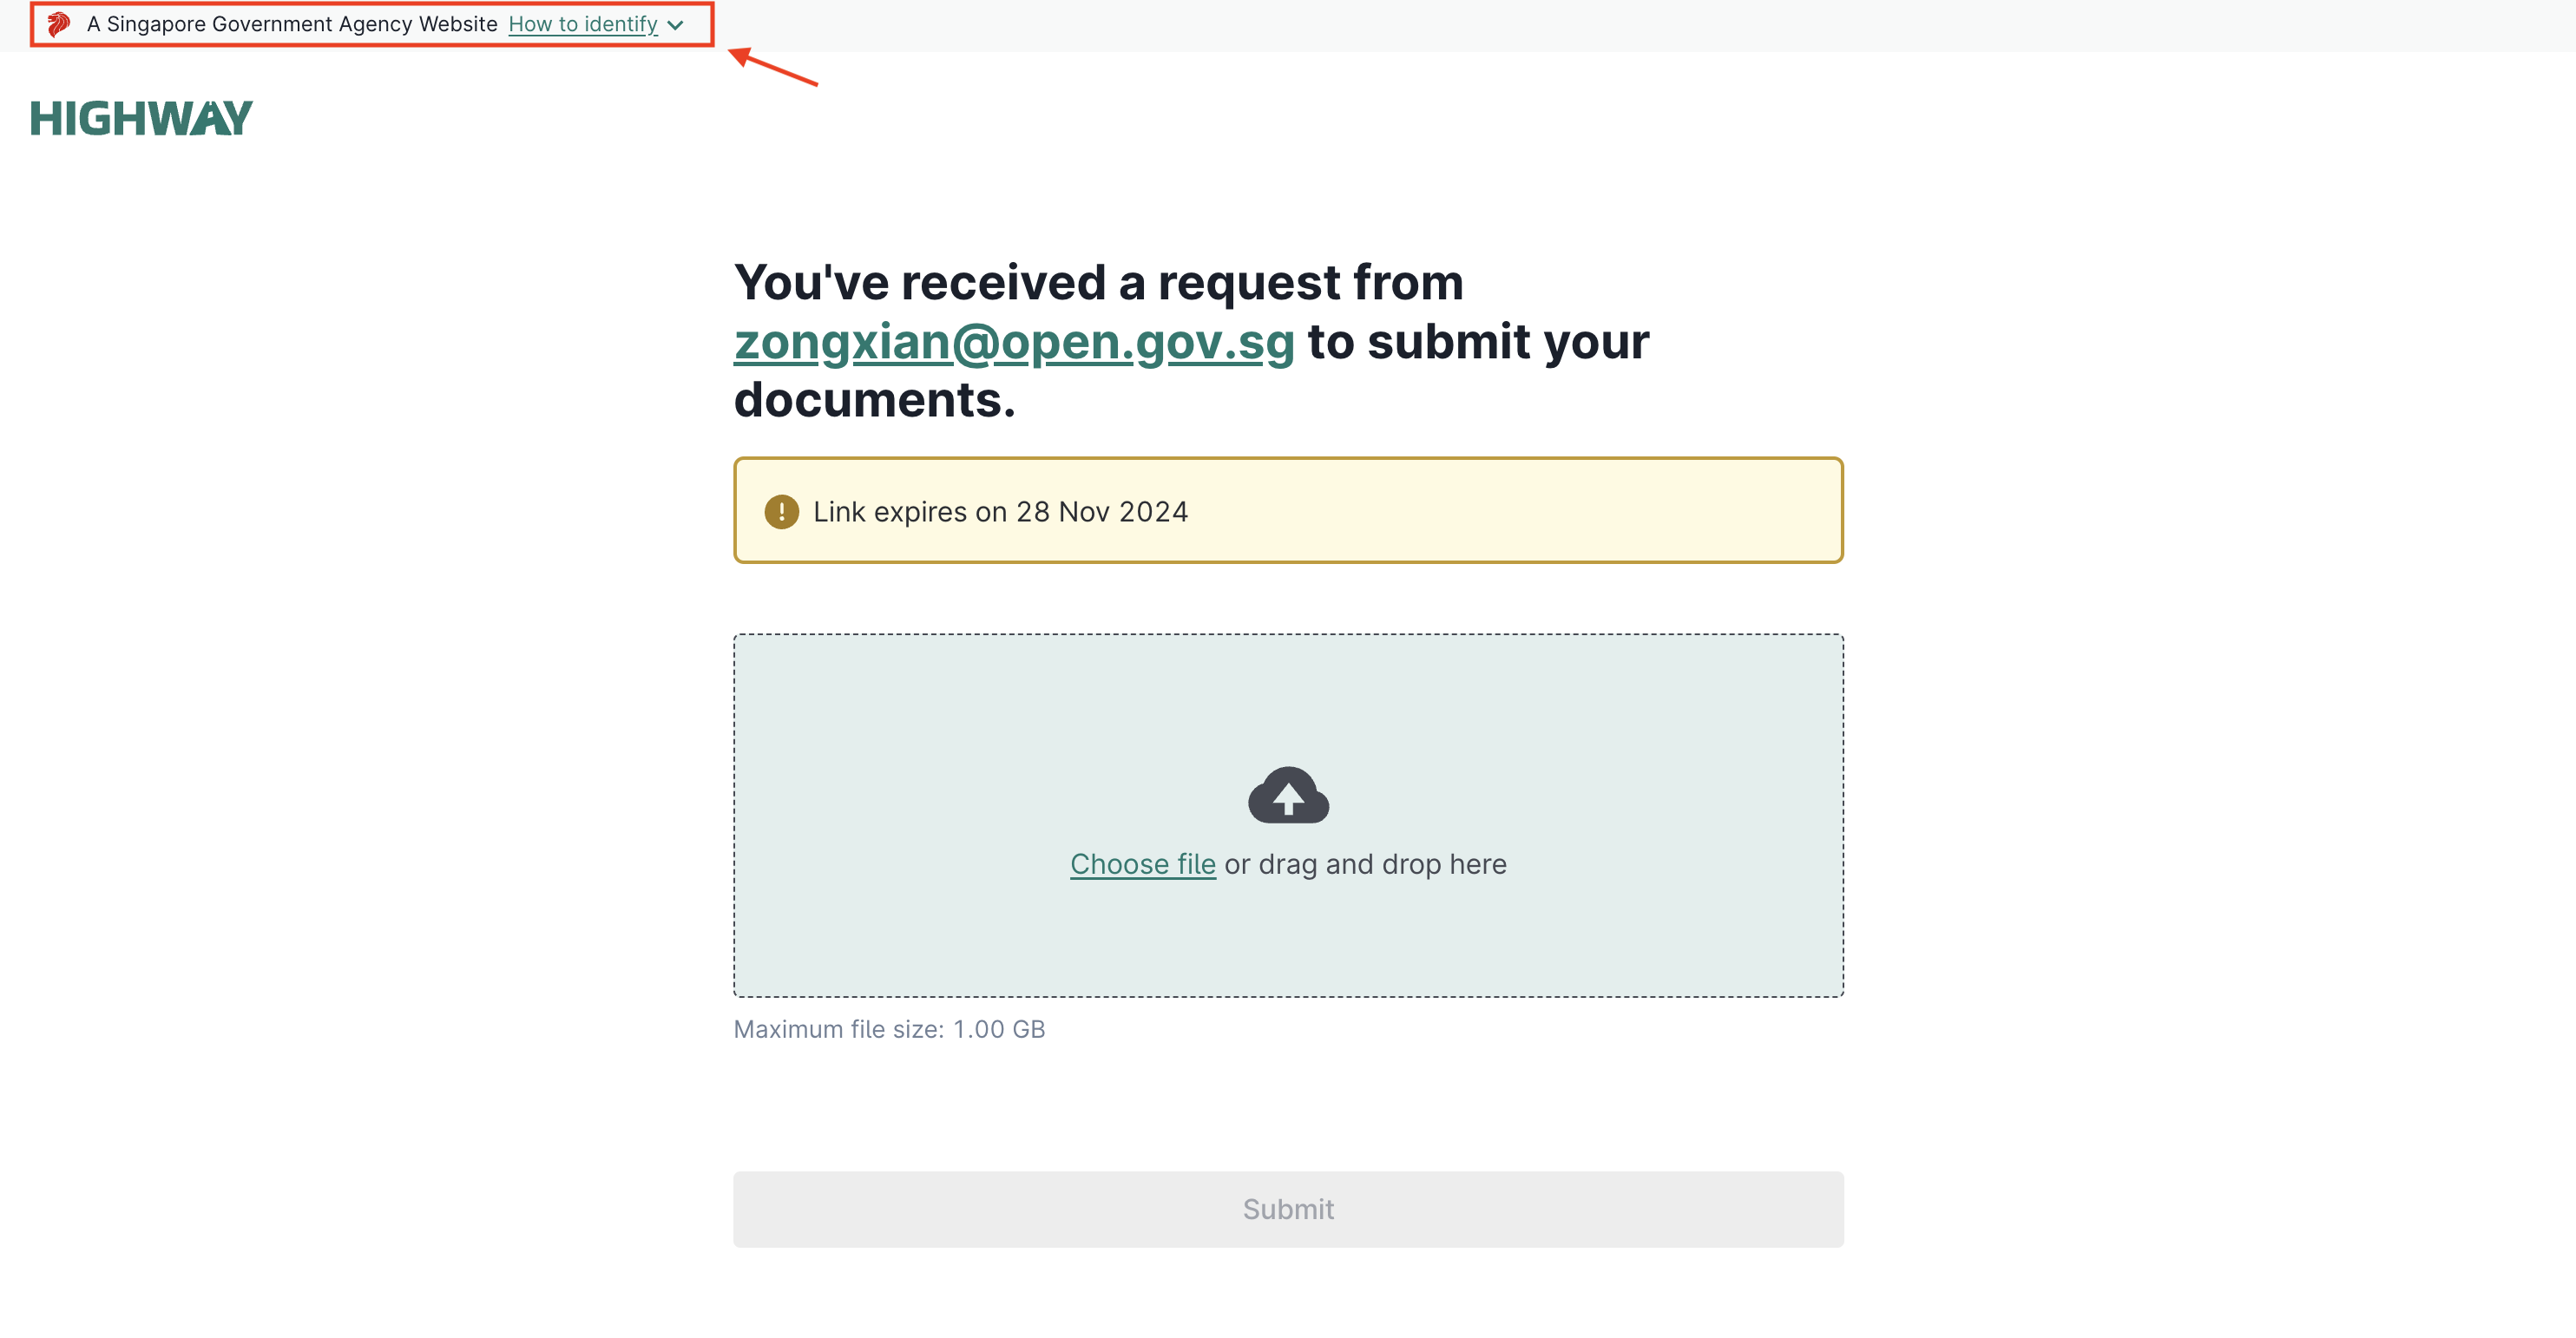Click the word 'documents.' in the heading
The height and width of the screenshot is (1338, 2576).
[875, 400]
